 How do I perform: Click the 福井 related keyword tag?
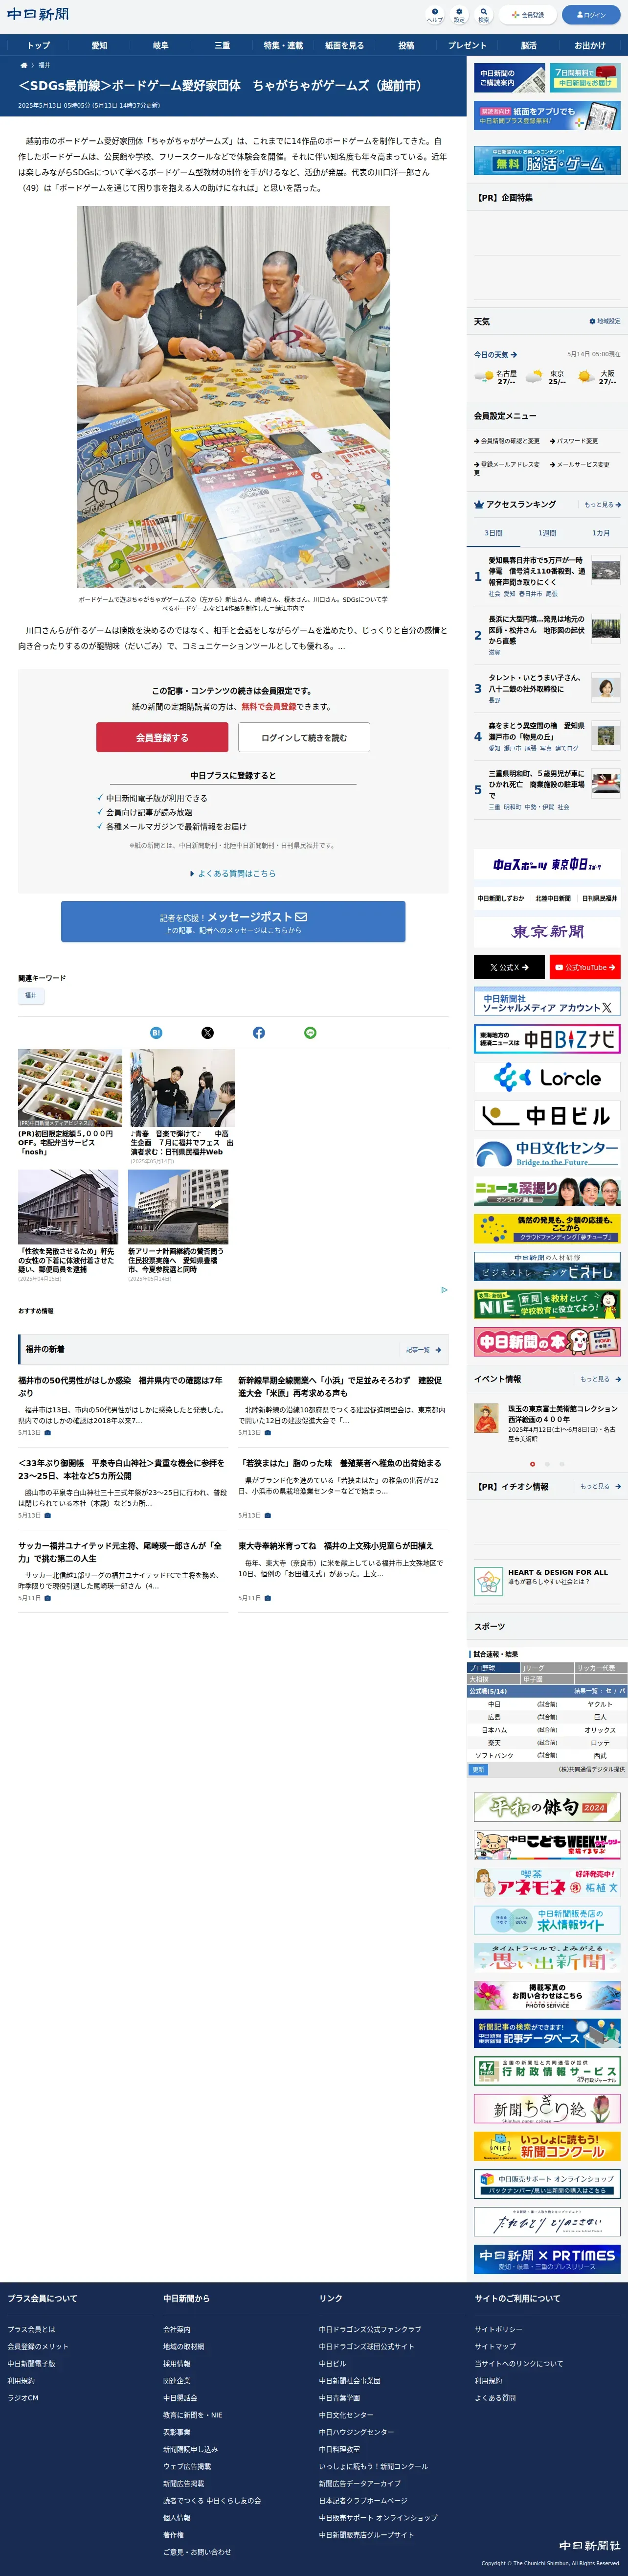coord(30,995)
